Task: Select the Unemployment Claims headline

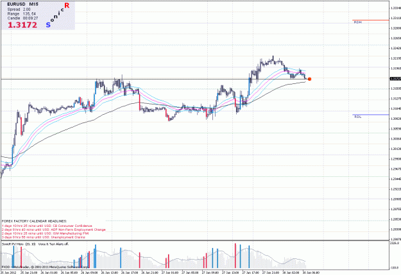Action: (44, 237)
